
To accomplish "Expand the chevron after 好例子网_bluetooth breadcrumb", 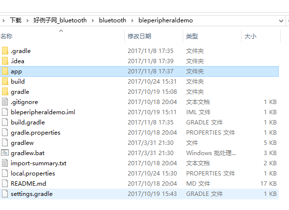I will pyautogui.click(x=93, y=20).
